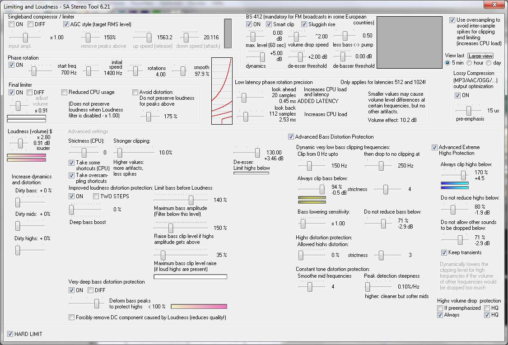
Task: Enable If preemphasized checkbox
Action: coord(440,308)
